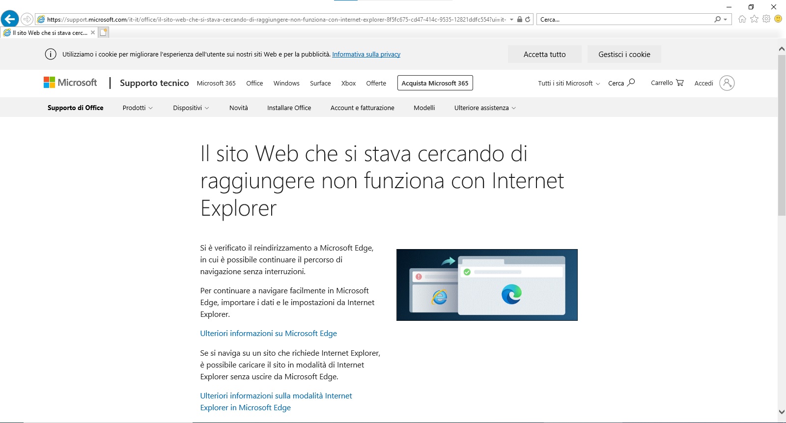
Task: Click the Home icon in browser toolbar
Action: point(742,19)
